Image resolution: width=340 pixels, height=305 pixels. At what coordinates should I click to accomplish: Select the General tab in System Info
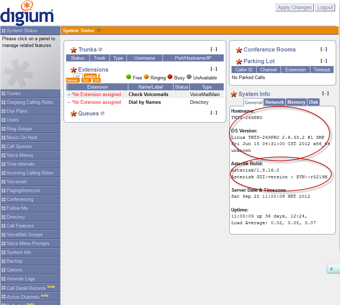[253, 102]
